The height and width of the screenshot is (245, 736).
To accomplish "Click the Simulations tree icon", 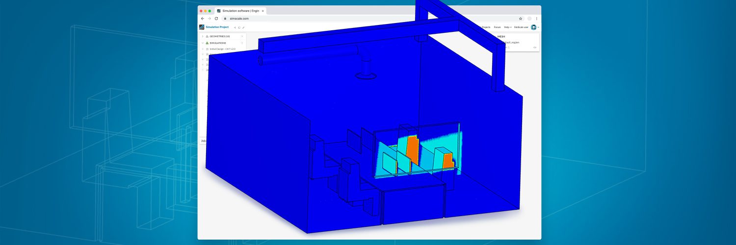I will click(x=207, y=43).
